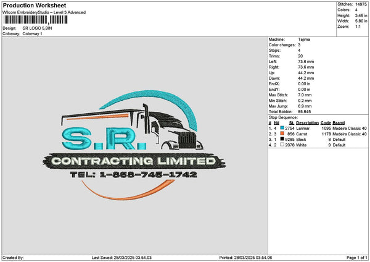Click 'Last Saved: 28/03/2025 03.54.03' footer text
Image resolution: width=370 pixels, height=262 pixels.
121,258
